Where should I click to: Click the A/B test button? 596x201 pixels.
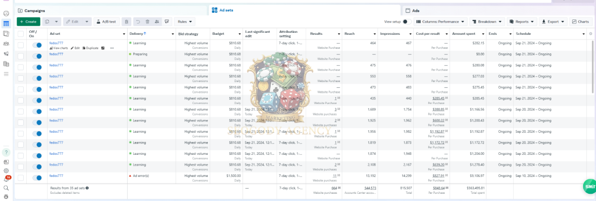click(x=106, y=22)
